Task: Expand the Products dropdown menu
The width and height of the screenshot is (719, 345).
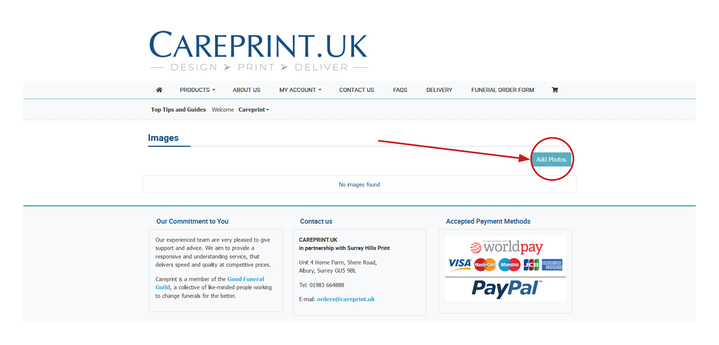Action: click(198, 90)
